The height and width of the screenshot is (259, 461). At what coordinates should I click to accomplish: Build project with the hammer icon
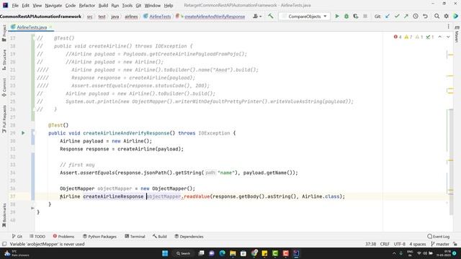[x=271, y=16]
